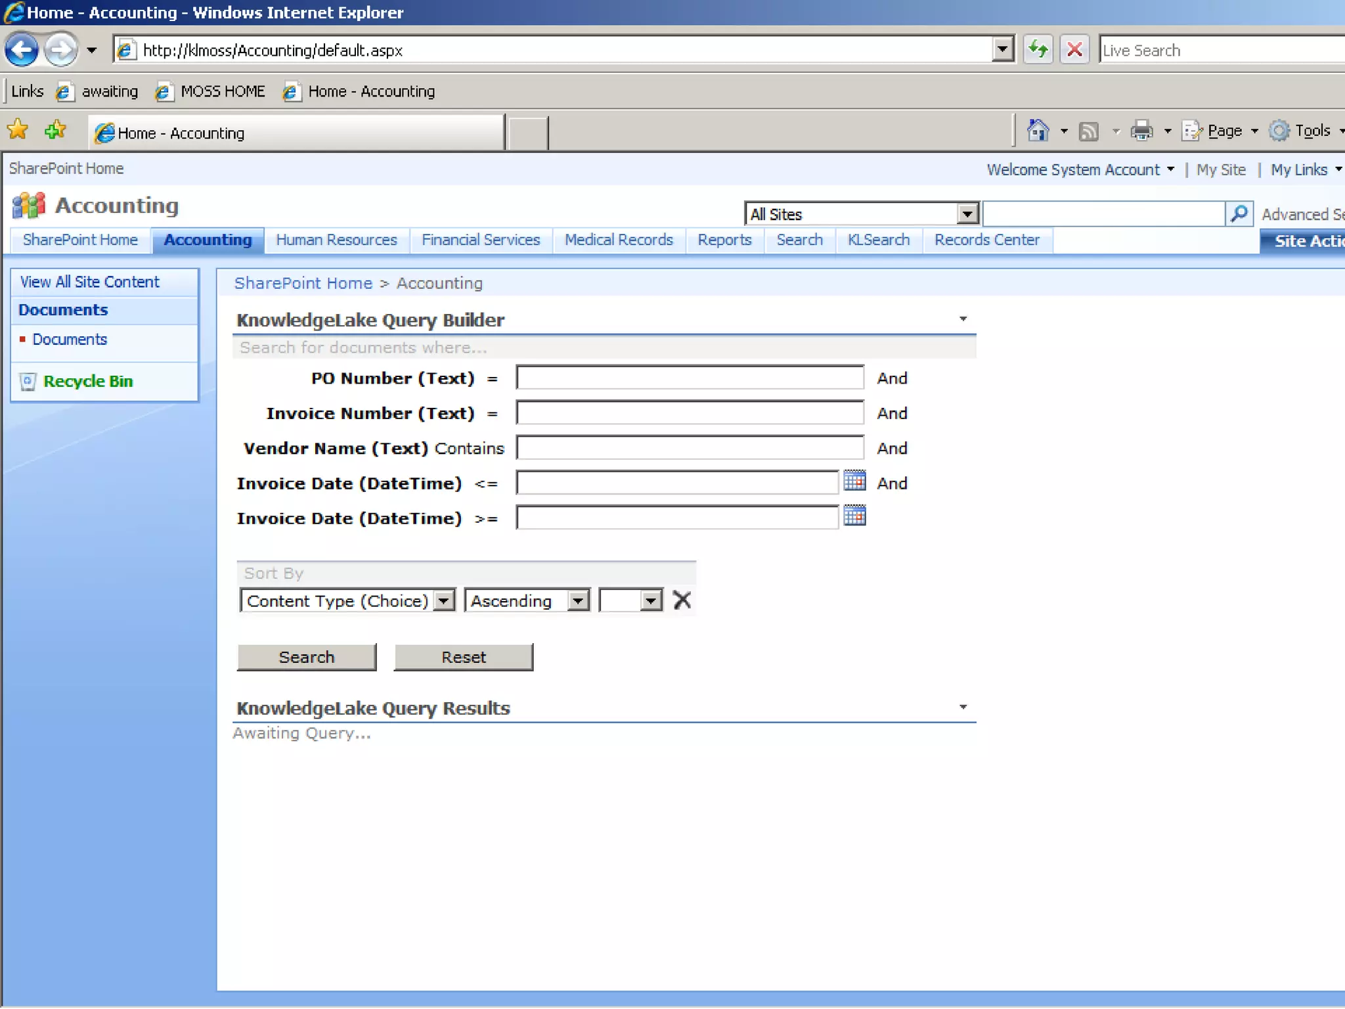Screen dimensions: 1345x1009
Task: Open Content Type (Choice) sort dropdown
Action: tap(445, 600)
